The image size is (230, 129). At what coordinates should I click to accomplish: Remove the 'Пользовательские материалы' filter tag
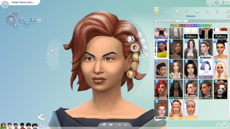tap(179, 21)
